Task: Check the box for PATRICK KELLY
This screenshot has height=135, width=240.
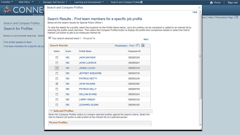Action: [57, 89]
